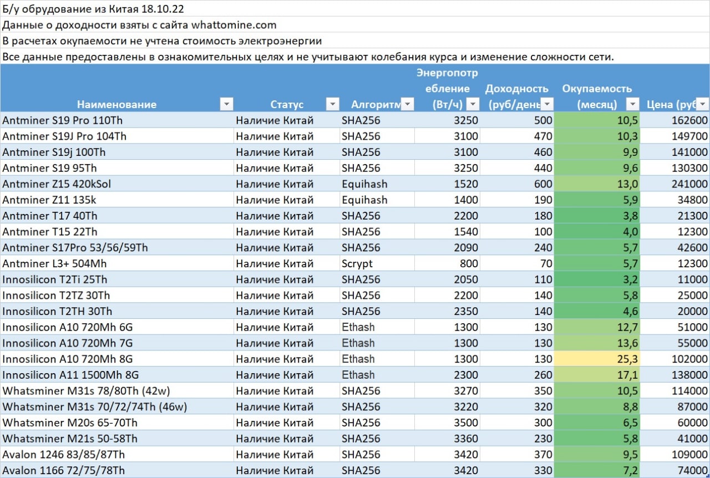This screenshot has width=710, height=478.
Task: Click the 'Antminer T17 40Th' cell
Action: tap(116, 216)
